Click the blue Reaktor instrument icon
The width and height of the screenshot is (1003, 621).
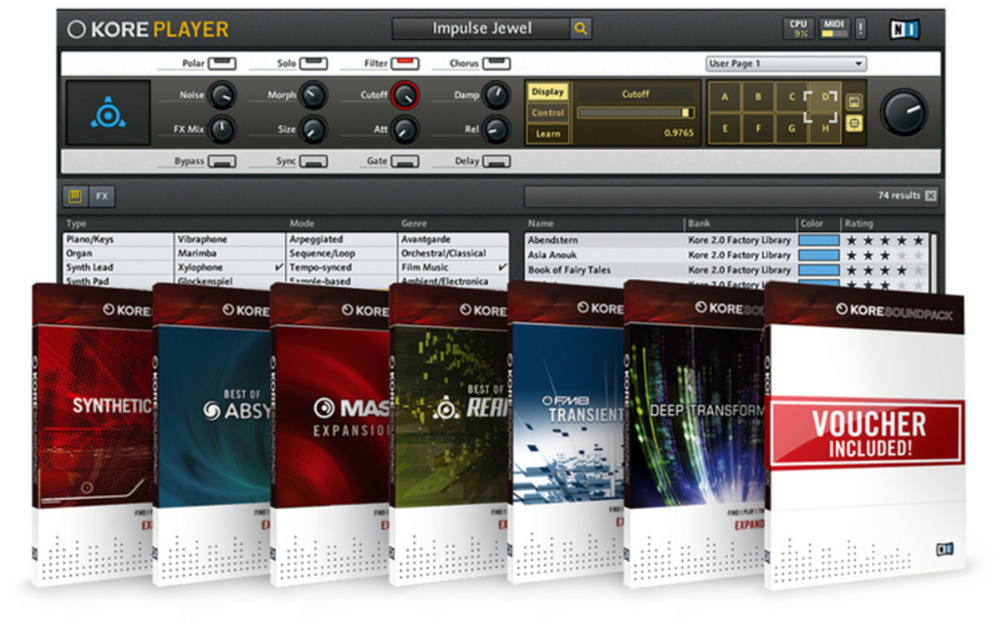[109, 111]
